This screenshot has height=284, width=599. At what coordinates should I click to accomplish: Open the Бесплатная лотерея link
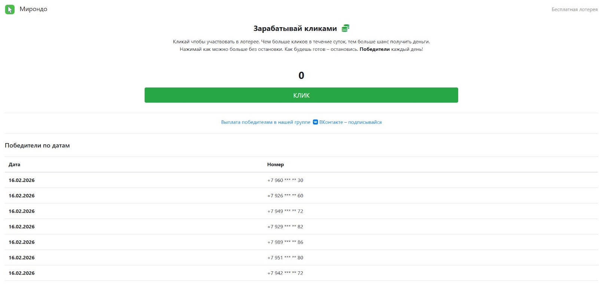574,9
